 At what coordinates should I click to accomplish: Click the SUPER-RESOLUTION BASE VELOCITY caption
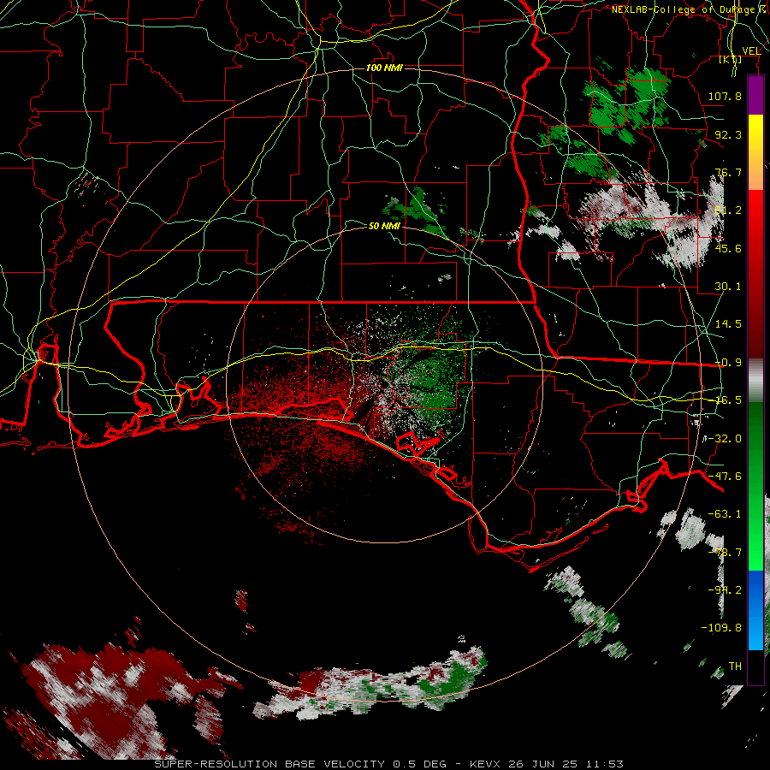[389, 764]
